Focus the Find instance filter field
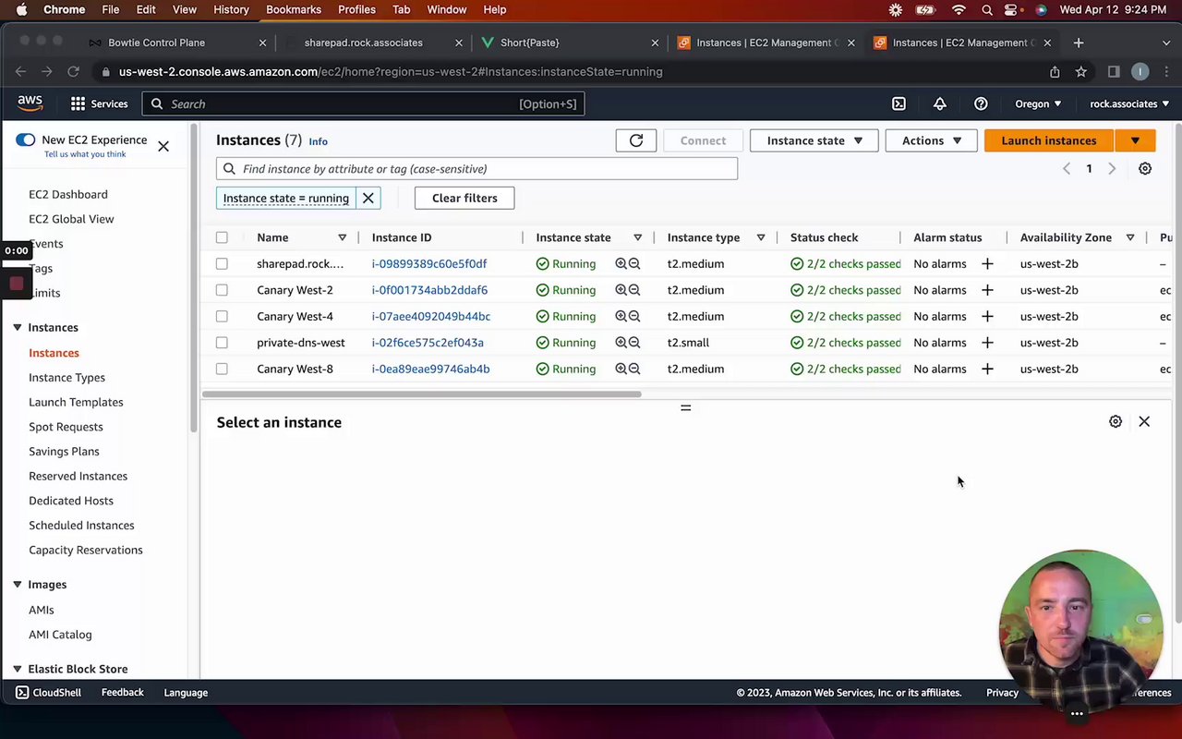Image resolution: width=1182 pixels, height=739 pixels. click(x=476, y=169)
